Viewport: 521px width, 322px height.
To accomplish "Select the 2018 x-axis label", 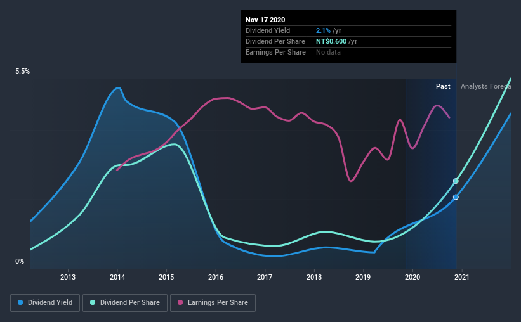I will [x=314, y=277].
